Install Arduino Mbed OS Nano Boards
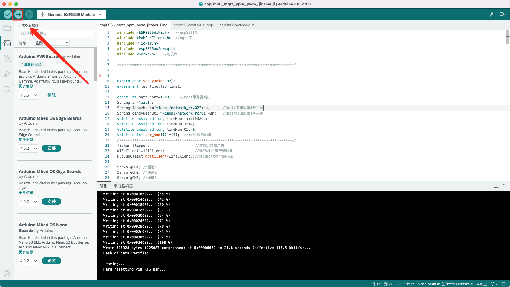The width and height of the screenshot is (510, 287). [x=51, y=261]
